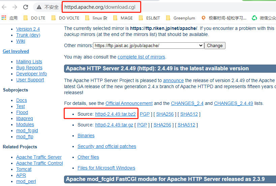Download httpd-2.4.49.tar.bz2 source
This screenshot has width=276, height=186.
pyautogui.click(x=116, y=114)
